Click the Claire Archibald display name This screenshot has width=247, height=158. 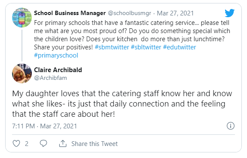coord(58,70)
